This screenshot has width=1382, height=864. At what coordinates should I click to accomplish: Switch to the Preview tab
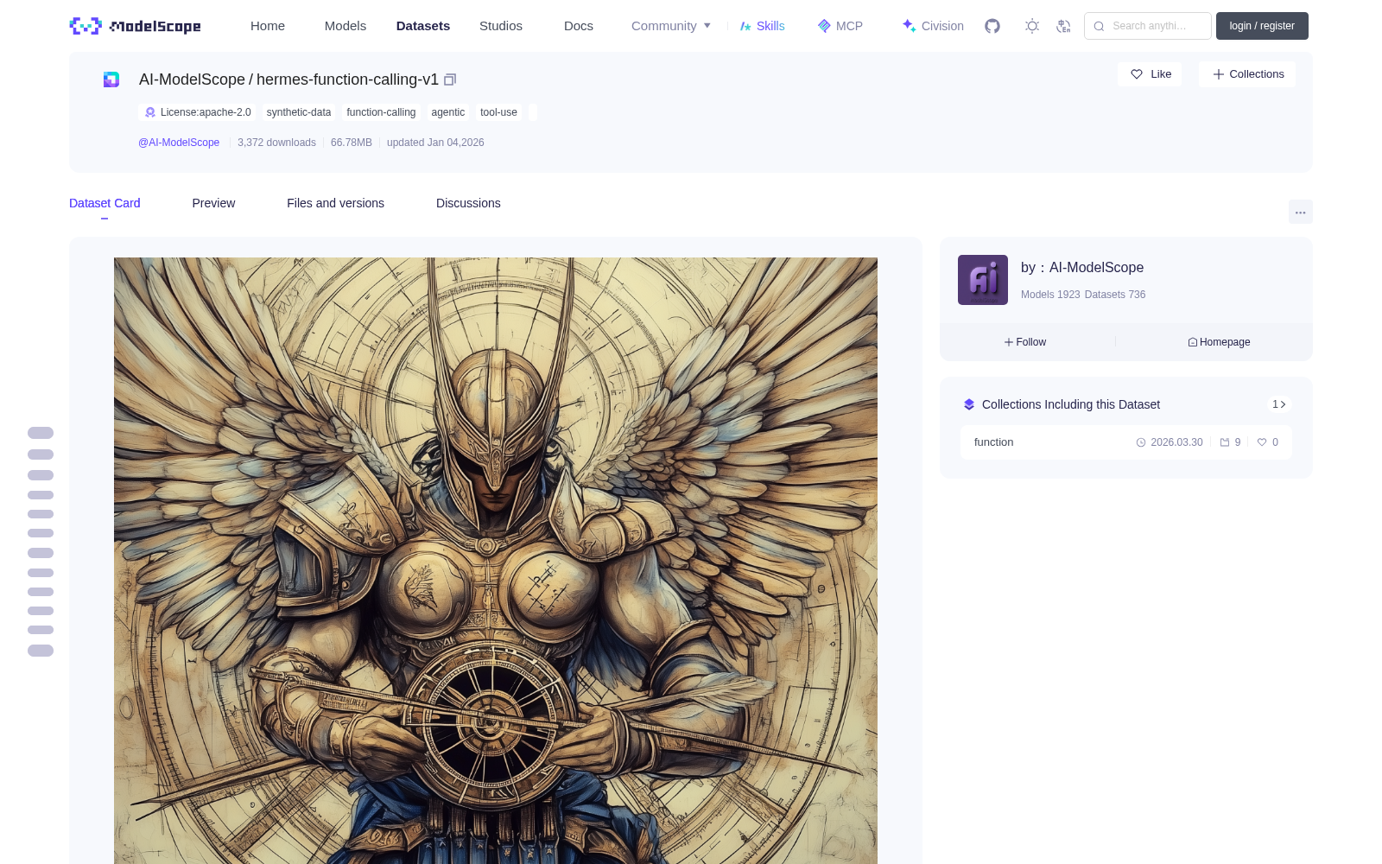coord(213,203)
